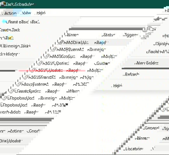Select the CreateExplor task name
This screenshot has height=155, width=169.
[x=27, y=91]
